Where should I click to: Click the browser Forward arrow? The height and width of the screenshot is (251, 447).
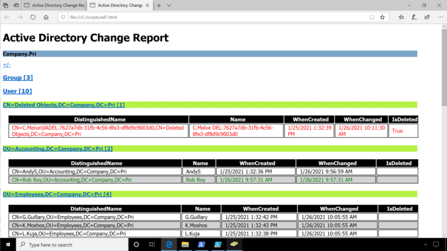click(x=20, y=17)
